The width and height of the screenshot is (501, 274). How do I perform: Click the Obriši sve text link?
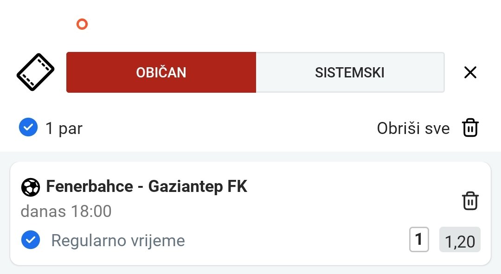[413, 128]
